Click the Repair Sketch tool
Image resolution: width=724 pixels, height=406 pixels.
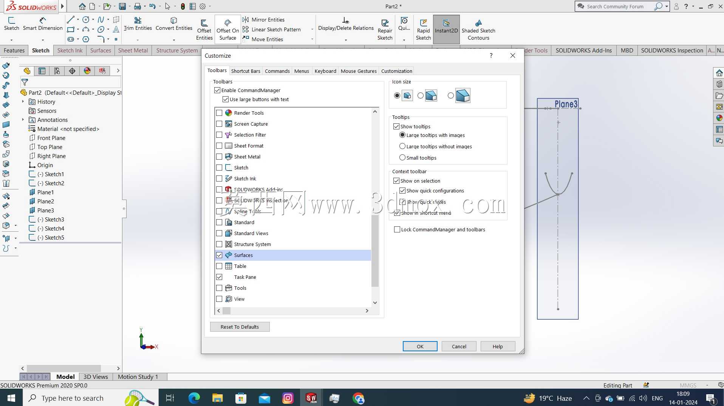click(385, 29)
